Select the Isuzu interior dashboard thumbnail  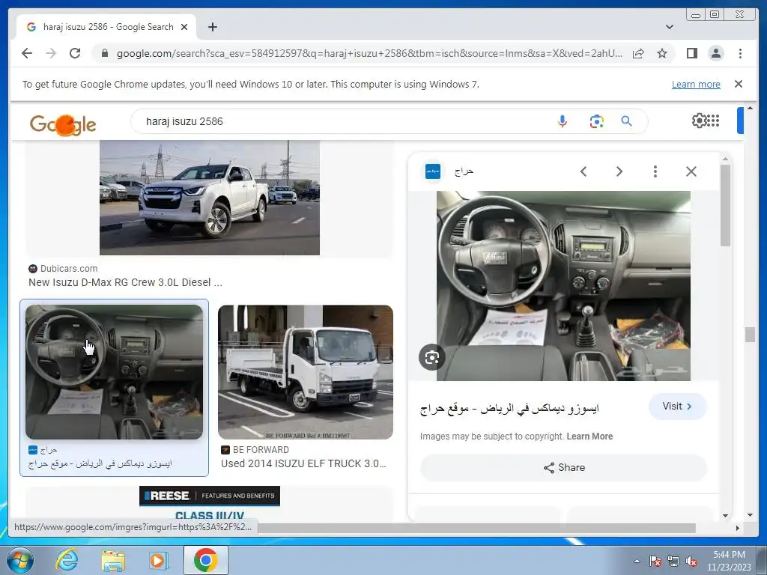click(x=114, y=371)
